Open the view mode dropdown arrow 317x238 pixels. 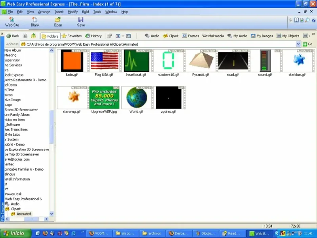(x=123, y=36)
